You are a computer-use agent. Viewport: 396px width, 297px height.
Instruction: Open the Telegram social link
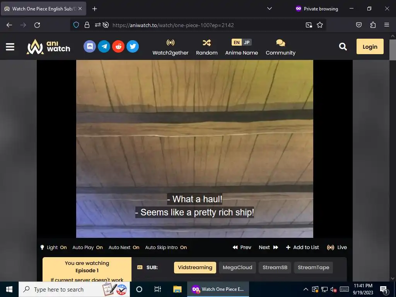pyautogui.click(x=104, y=46)
